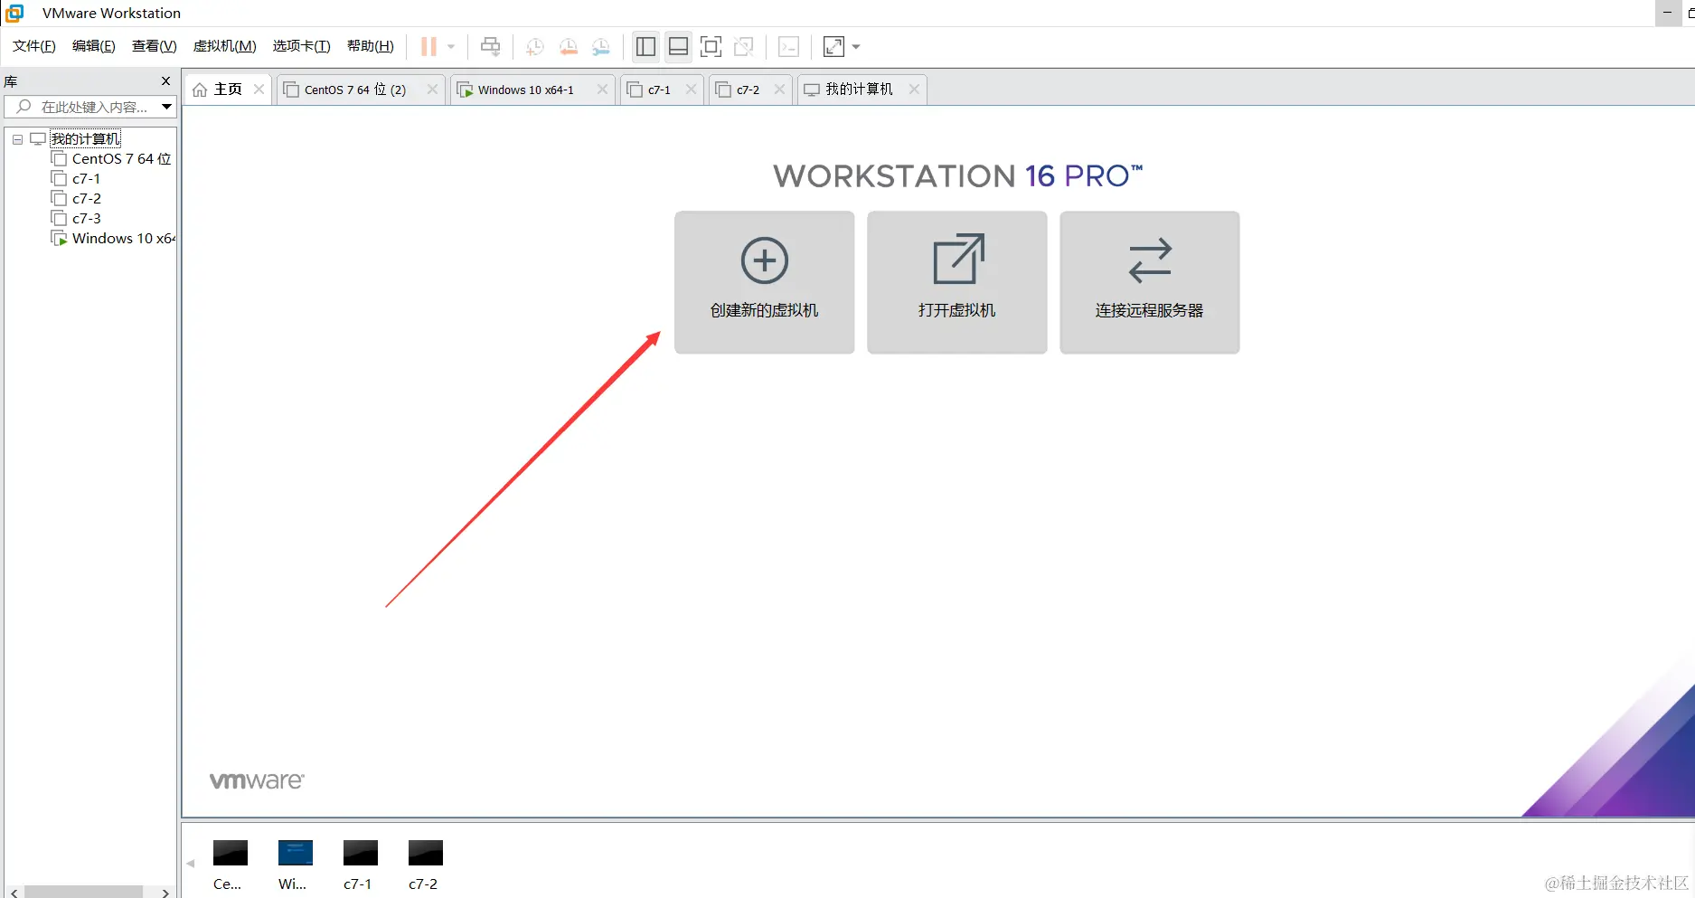Switch to the Windows 10 x64-1 tab
The width and height of the screenshot is (1695, 898).
(532, 89)
